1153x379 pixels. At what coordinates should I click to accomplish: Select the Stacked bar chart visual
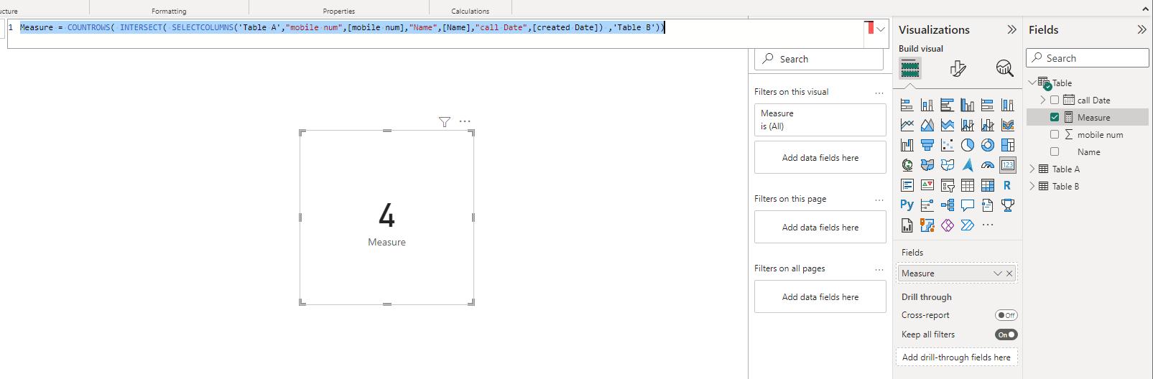pyautogui.click(x=907, y=105)
